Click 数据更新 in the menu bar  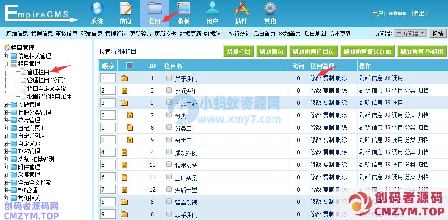pos(190,33)
